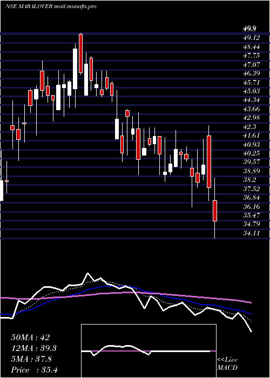Viewport: 270px width, 378px height.
Task: Click the tall red candle at the chart peak
Action: [x=81, y=53]
